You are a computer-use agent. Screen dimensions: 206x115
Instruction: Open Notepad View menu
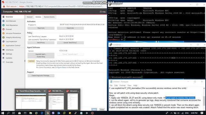tap(129, 85)
